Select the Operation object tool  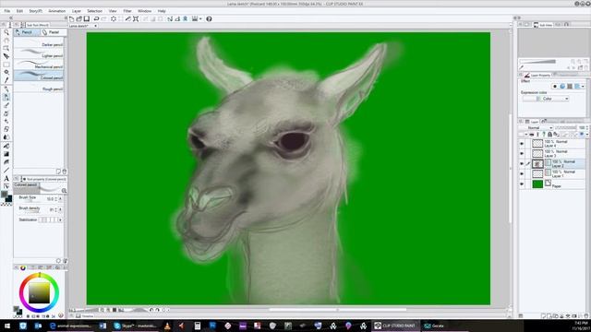click(6, 49)
